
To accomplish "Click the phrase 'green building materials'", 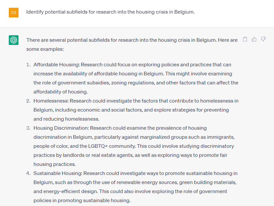I will (207, 182).
